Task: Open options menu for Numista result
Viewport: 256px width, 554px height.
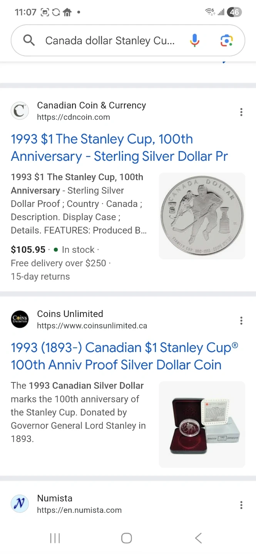Action: (241, 505)
